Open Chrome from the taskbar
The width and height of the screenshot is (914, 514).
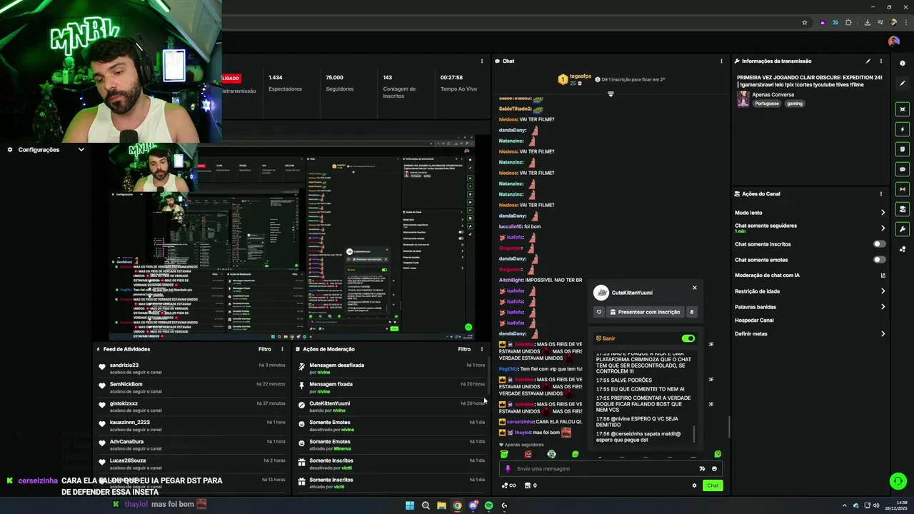tap(457, 505)
